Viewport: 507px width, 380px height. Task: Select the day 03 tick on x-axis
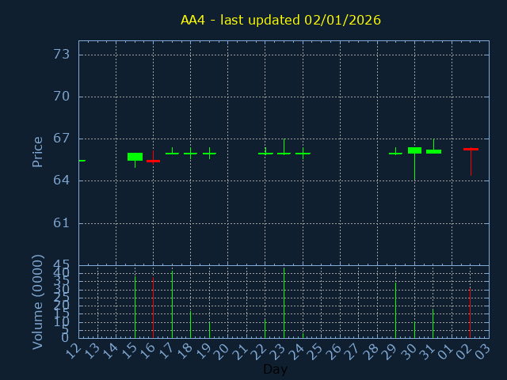pos(483,349)
